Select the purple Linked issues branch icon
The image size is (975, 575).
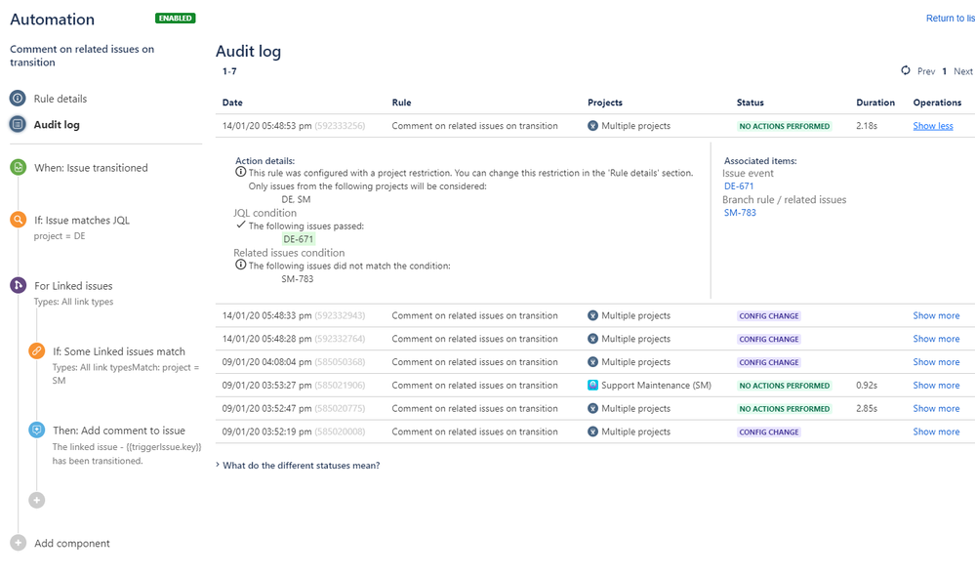coord(18,285)
